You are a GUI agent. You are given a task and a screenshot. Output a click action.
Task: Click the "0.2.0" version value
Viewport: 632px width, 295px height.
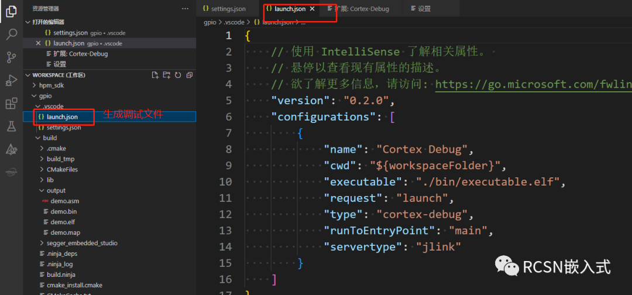(366, 100)
